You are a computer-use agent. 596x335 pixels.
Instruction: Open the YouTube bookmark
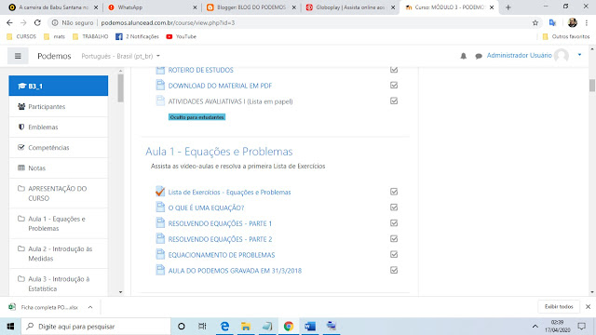coord(182,36)
